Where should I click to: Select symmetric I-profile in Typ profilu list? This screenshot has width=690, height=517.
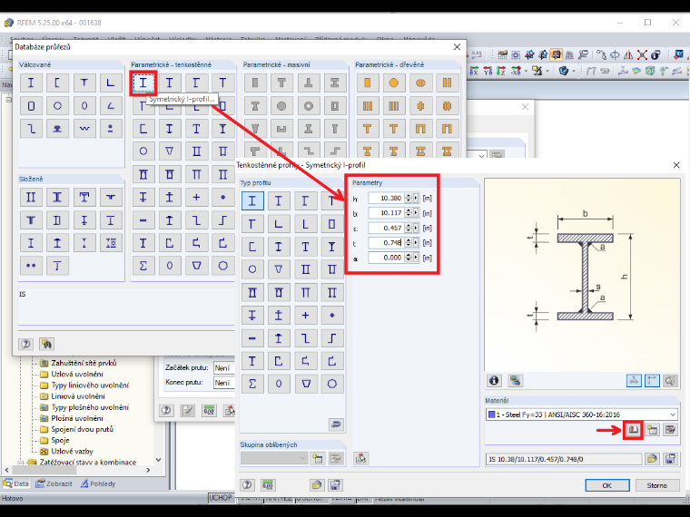click(x=252, y=201)
